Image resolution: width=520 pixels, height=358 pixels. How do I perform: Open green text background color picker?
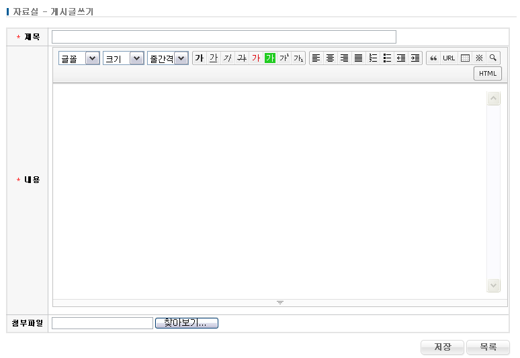point(269,58)
